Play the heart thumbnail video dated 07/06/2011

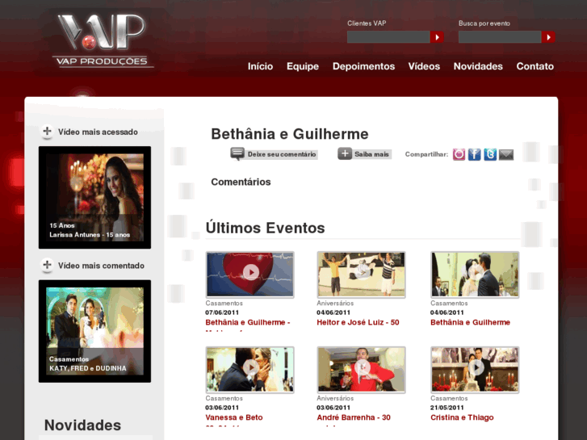(250, 274)
